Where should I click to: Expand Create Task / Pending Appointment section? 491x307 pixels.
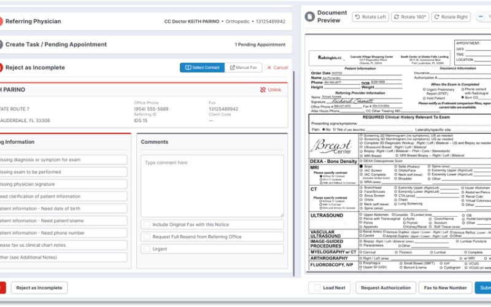point(145,44)
